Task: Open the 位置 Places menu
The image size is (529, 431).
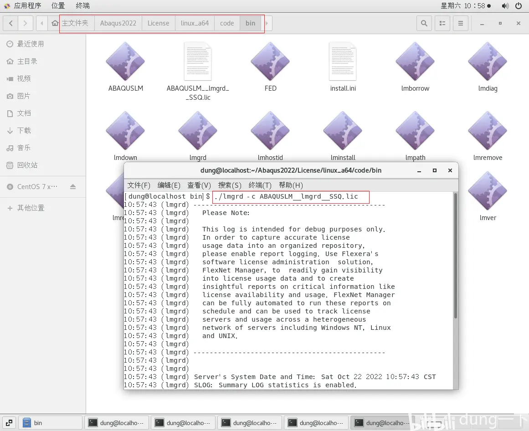Action: pos(58,6)
